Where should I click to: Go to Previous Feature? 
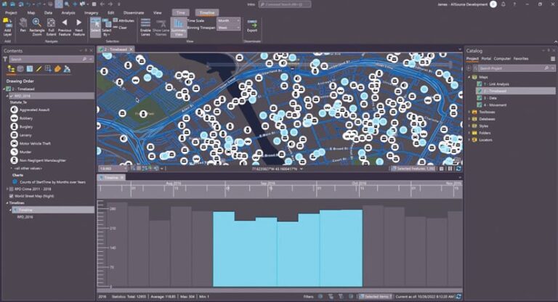pyautogui.click(x=65, y=27)
